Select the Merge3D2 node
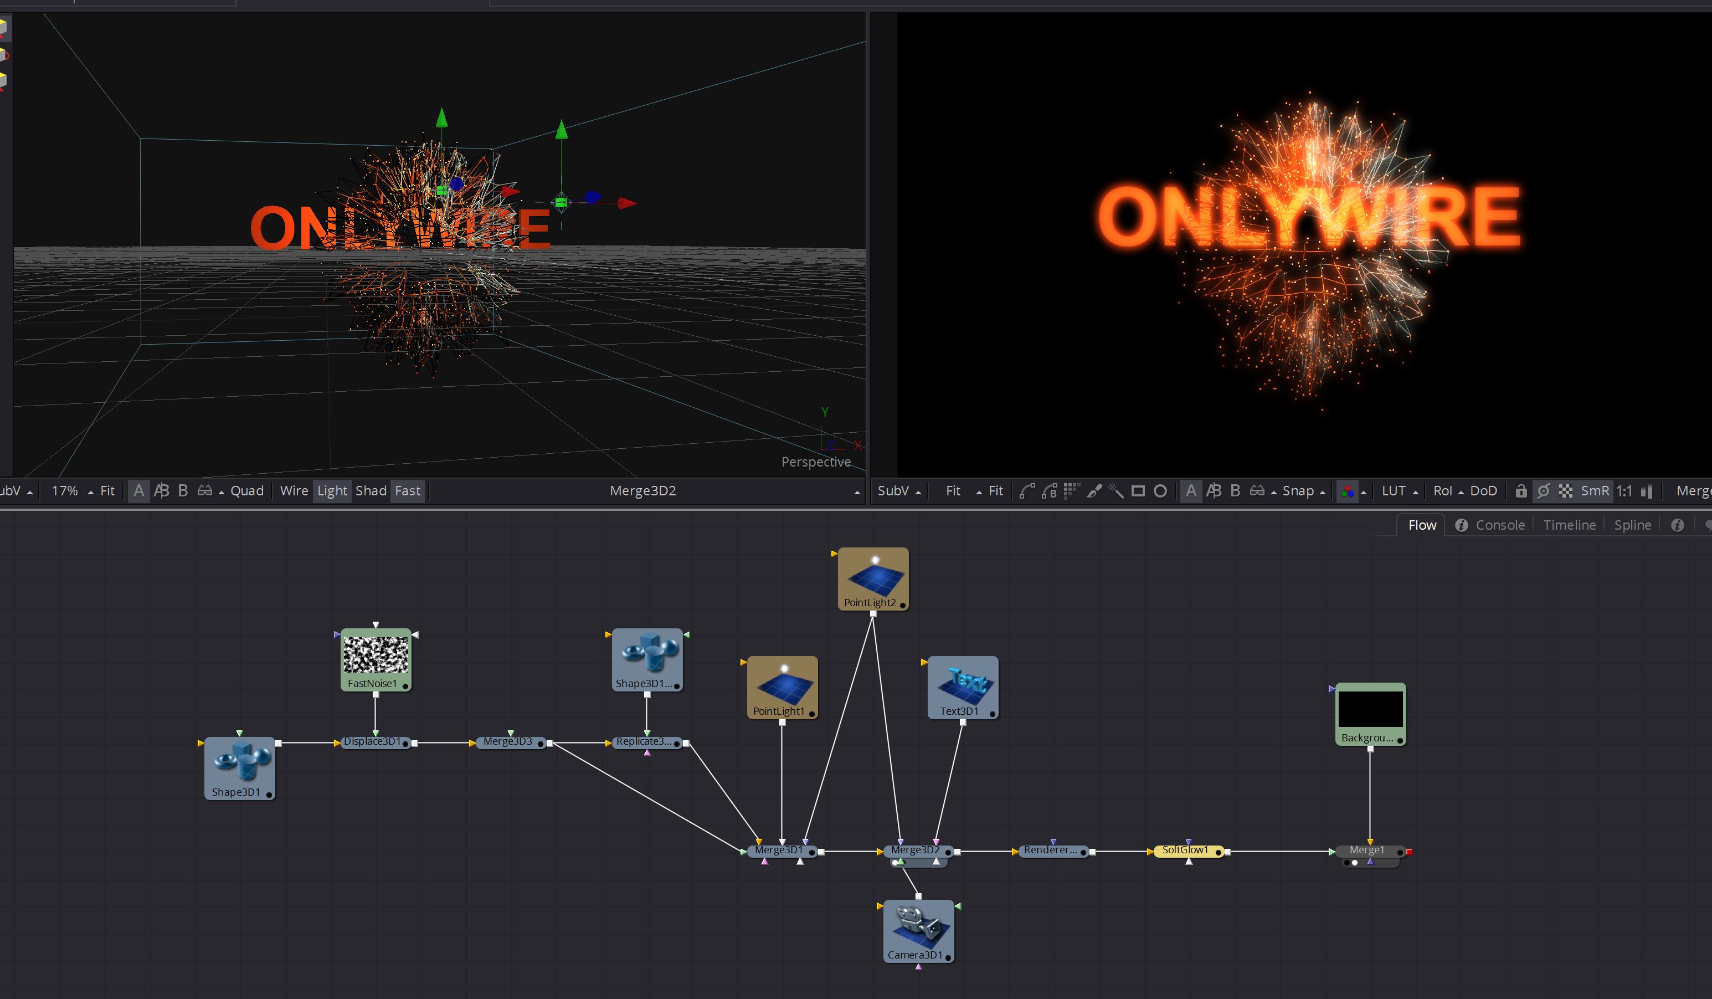Viewport: 1712px width, 999px height. pyautogui.click(x=918, y=851)
